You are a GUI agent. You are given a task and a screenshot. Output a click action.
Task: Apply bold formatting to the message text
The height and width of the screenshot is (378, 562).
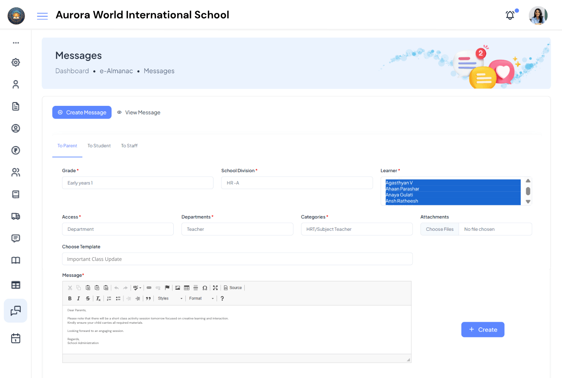tap(69, 298)
